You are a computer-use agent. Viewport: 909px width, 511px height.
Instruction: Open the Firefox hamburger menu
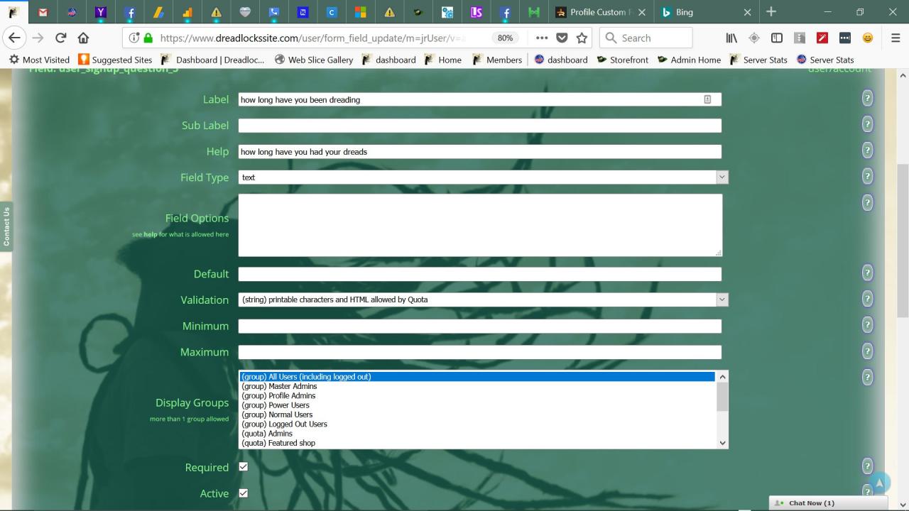click(896, 38)
